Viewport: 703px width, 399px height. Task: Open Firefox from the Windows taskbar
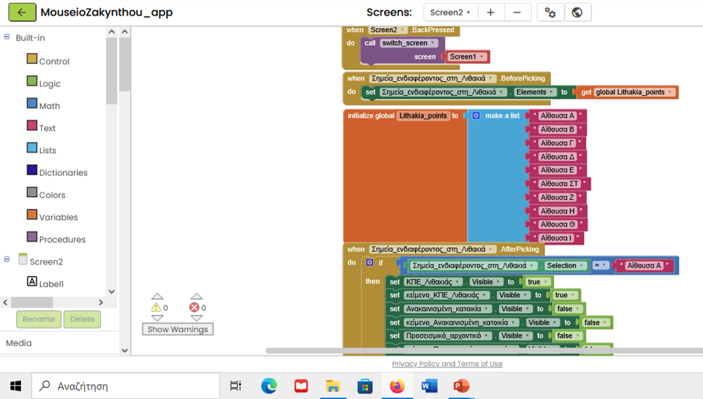point(397,386)
